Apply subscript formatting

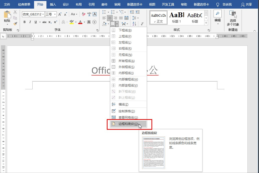pyautogui.click(x=50, y=22)
